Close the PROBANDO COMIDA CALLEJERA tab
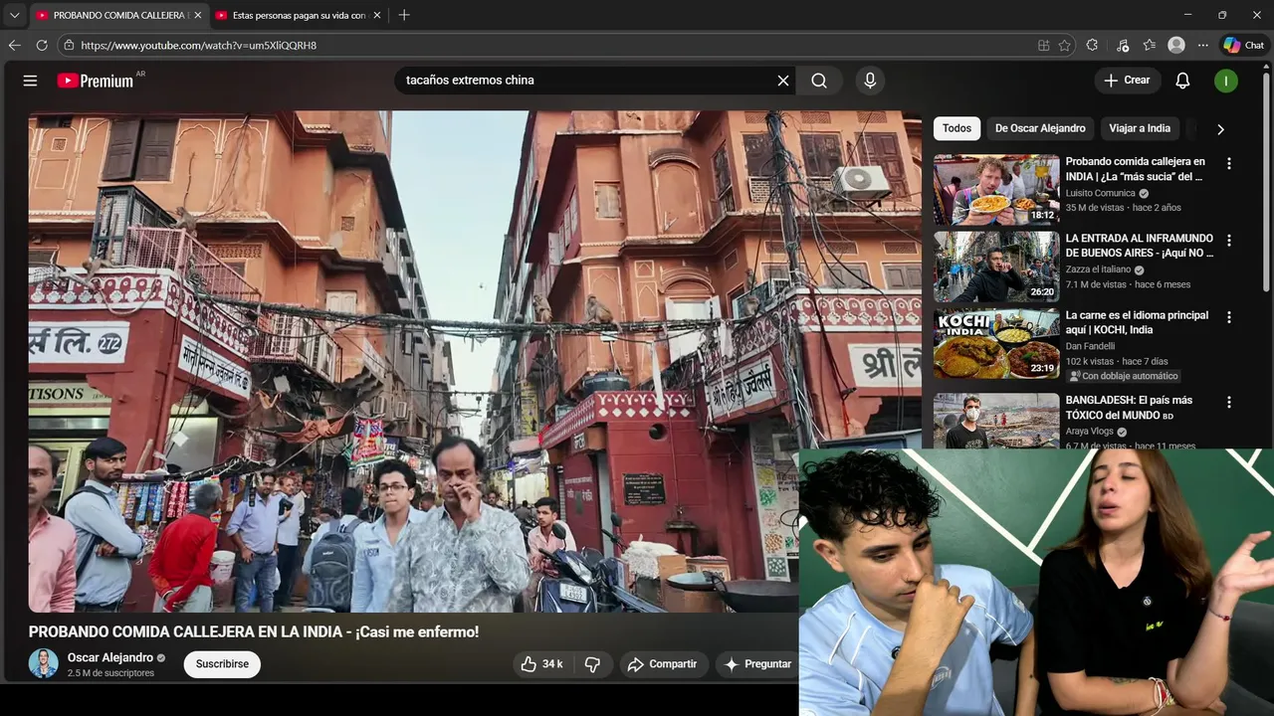Viewport: 1274px width, 716px height. (x=197, y=15)
